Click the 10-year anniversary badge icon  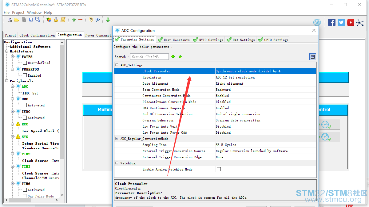pos(317,22)
